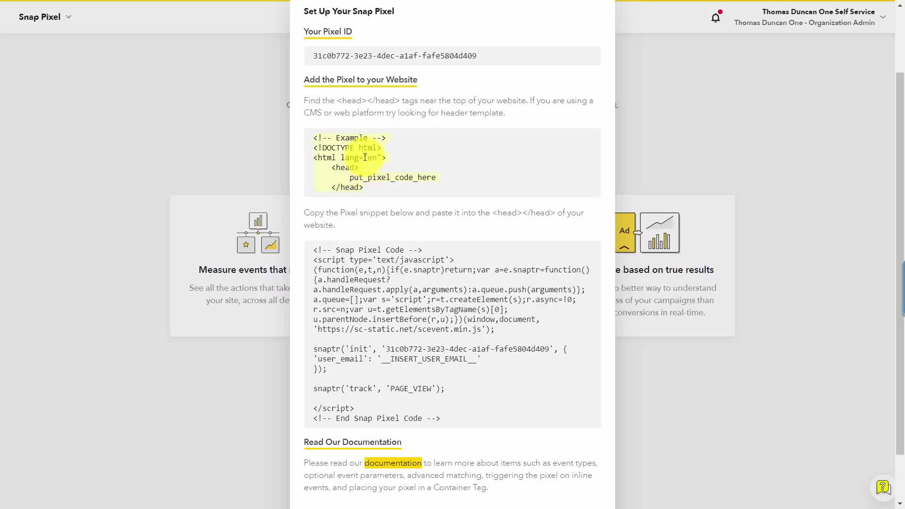The image size is (905, 509).
Task: Click the snaptr 'PAGE_VIEW' track line
Action: [x=378, y=388]
